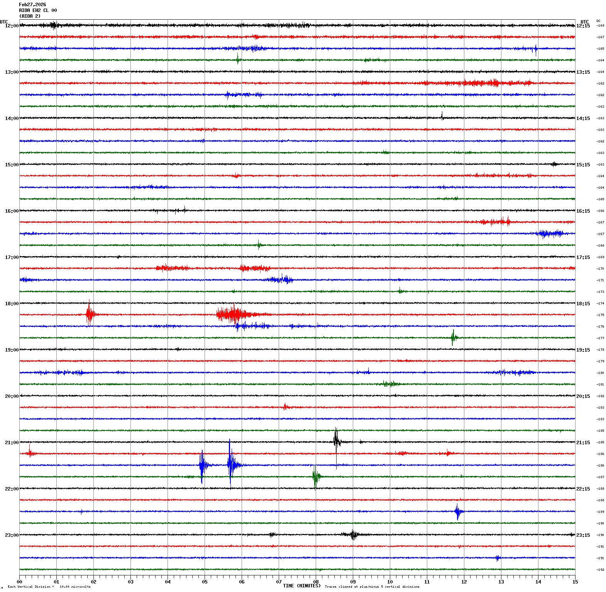Click the DC column header label
The image size is (606, 592).
[x=598, y=21]
